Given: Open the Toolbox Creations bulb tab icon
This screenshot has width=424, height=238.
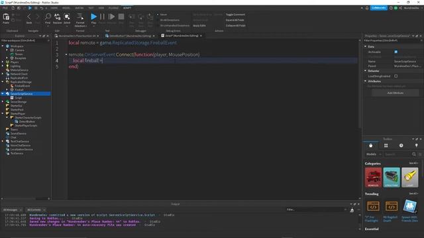Looking at the screenshot, I should point(417,145).
